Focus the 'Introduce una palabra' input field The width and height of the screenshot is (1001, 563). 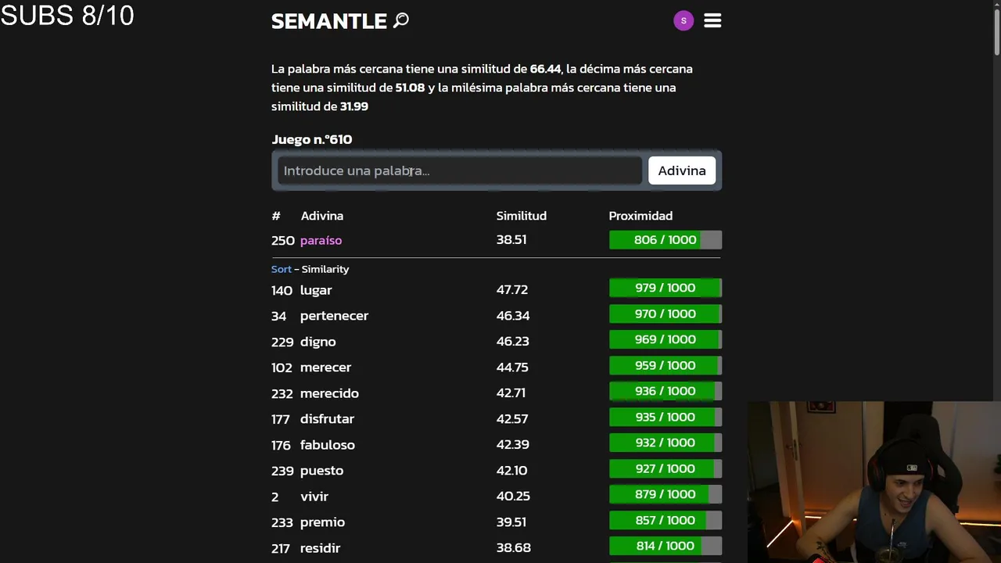point(460,170)
